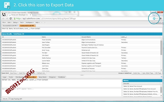Click the History panel vertical scrollbar
This screenshot has width=164, height=102.
[x=161, y=90]
